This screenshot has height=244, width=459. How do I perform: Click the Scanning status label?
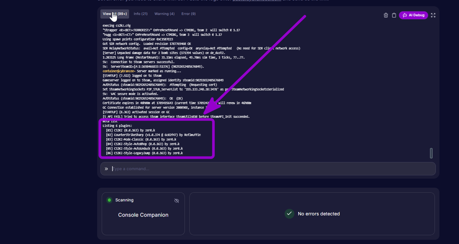pos(125,200)
